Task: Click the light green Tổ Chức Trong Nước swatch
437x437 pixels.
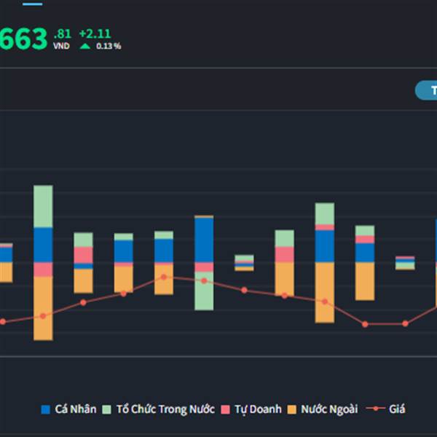Action: tap(109, 409)
